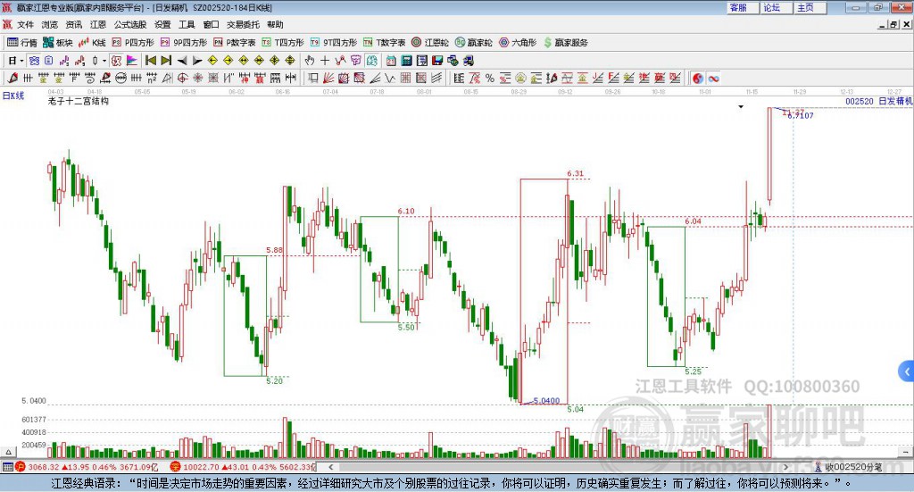Open the 公式选股 menu
This screenshot has width=914, height=492.
tap(130, 24)
